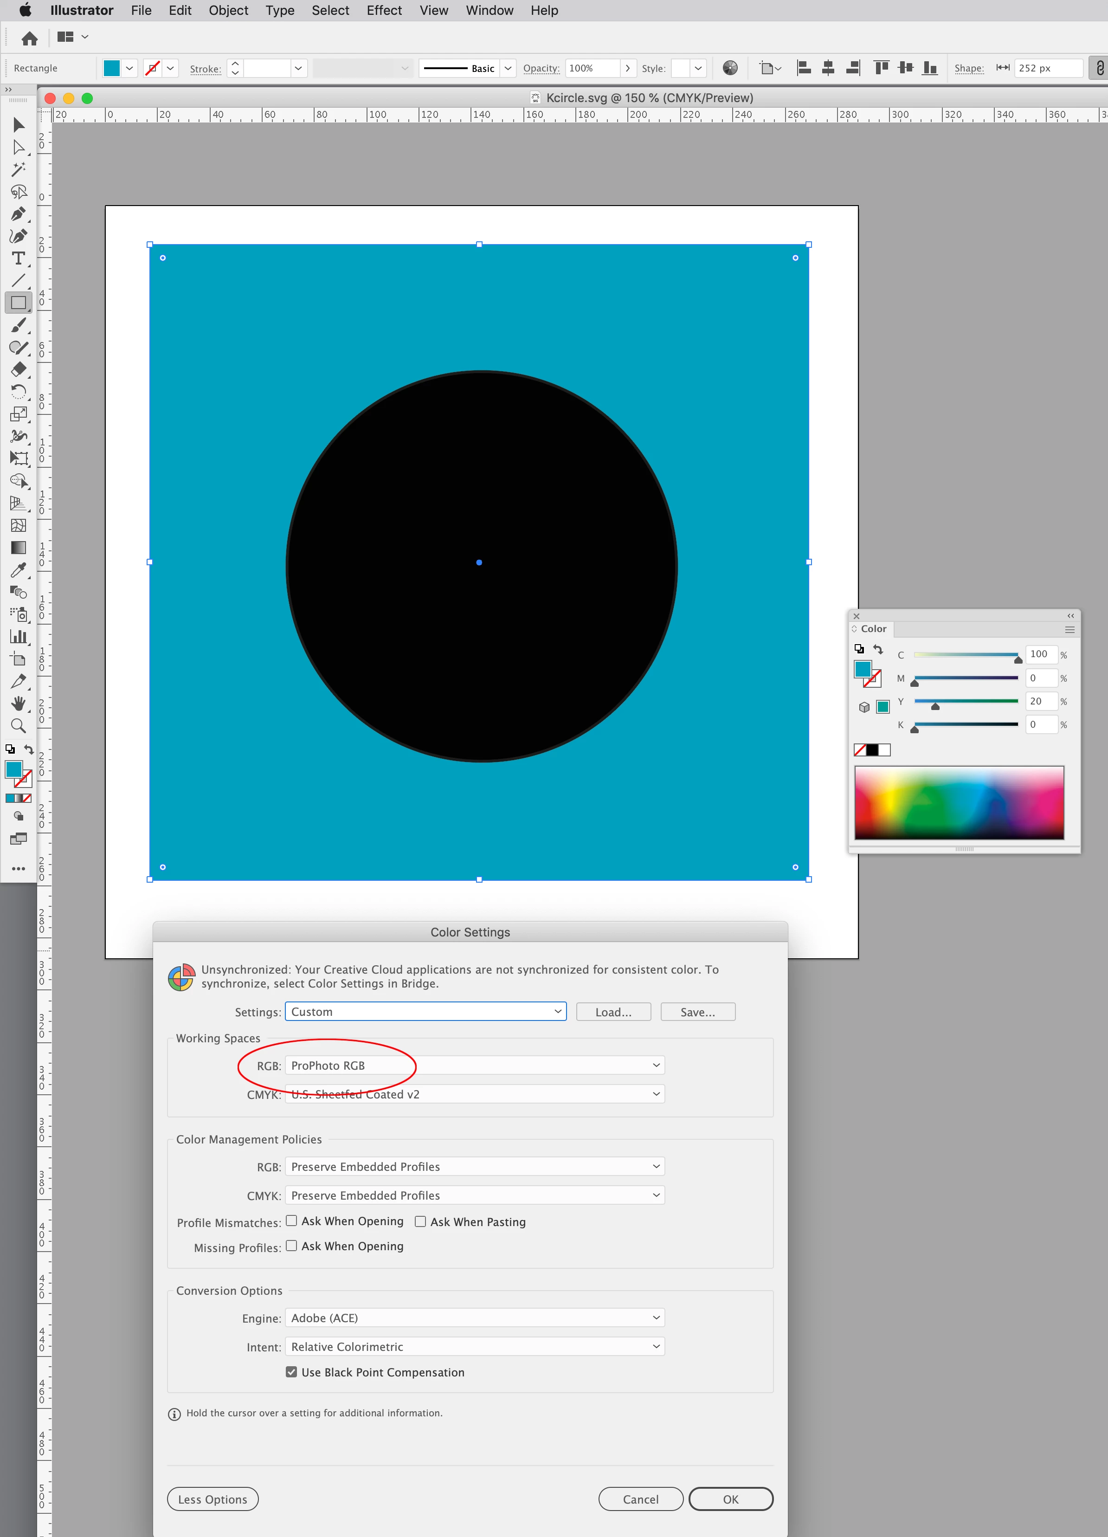1108x1537 pixels.
Task: Click the Load... button
Action: coord(613,1012)
